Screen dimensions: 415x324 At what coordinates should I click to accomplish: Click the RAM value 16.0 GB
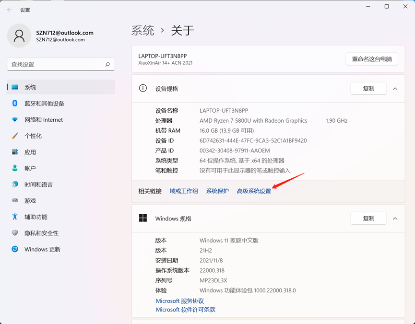226,131
